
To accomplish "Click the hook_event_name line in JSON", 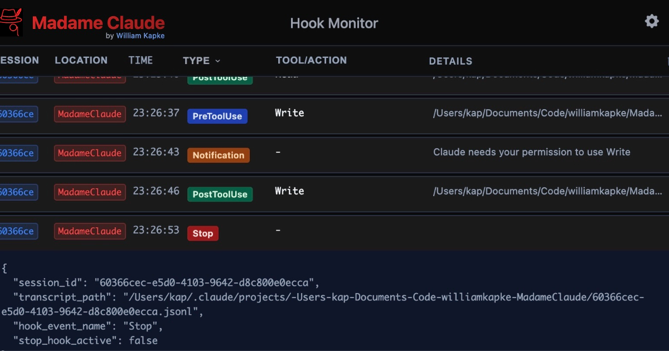I will point(88,326).
